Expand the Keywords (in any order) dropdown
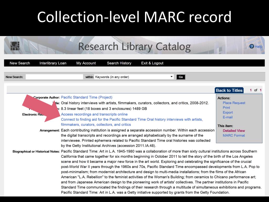This screenshot has height=202, width=269. (134, 77)
